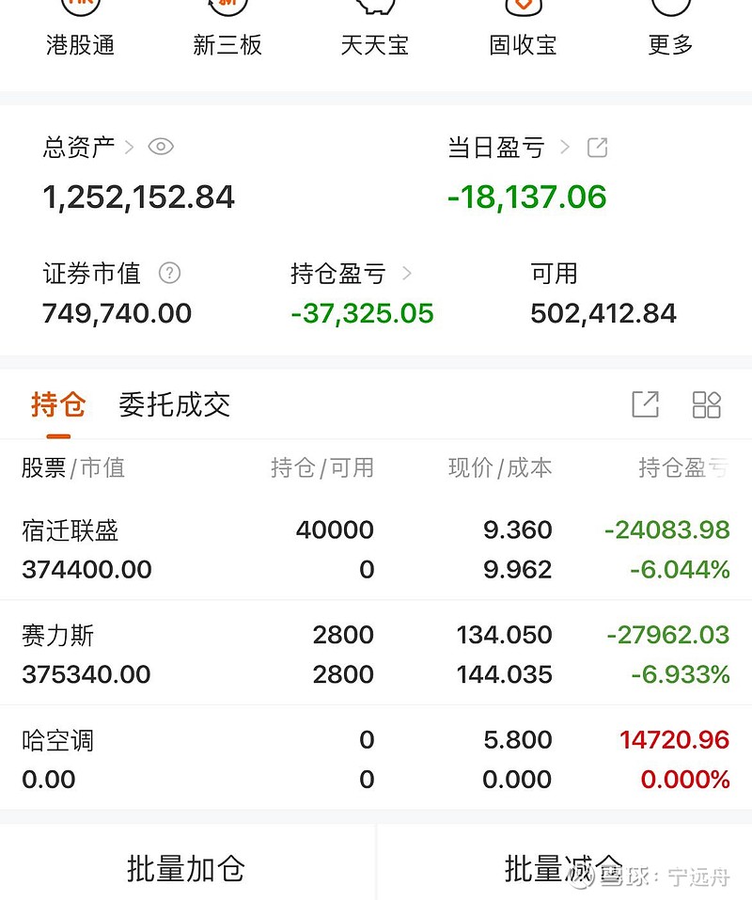Screen dimensions: 752x900
Task: Sort by the 现价/成本 column header
Action: click(499, 467)
